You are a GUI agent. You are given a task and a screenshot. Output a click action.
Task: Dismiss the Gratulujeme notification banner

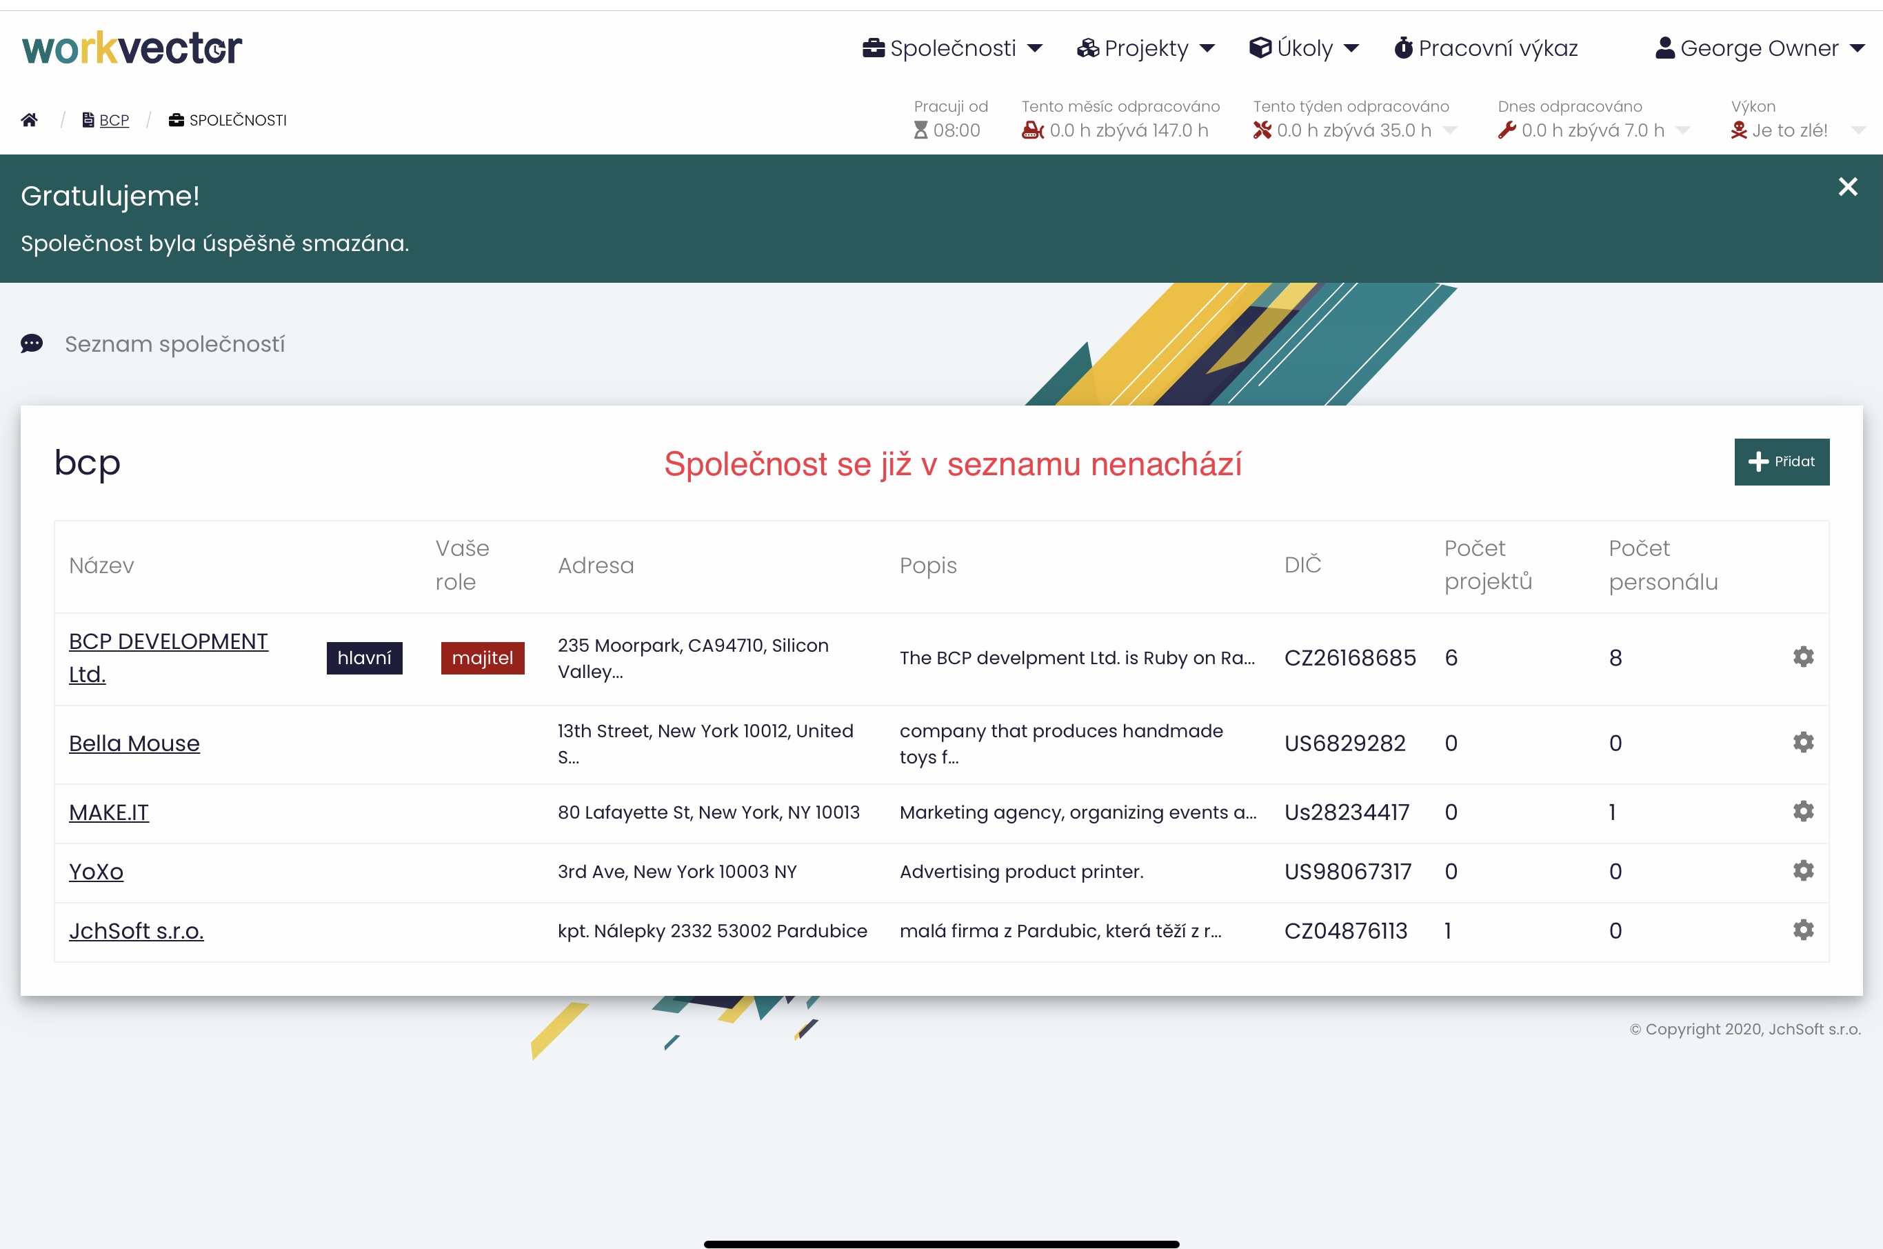[1847, 187]
